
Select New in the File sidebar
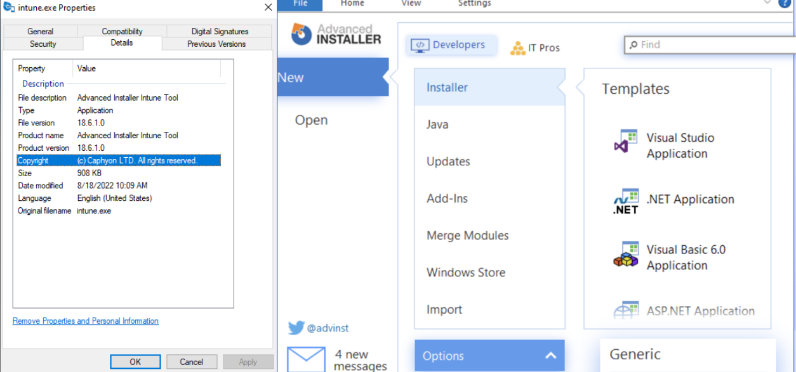pos(333,77)
